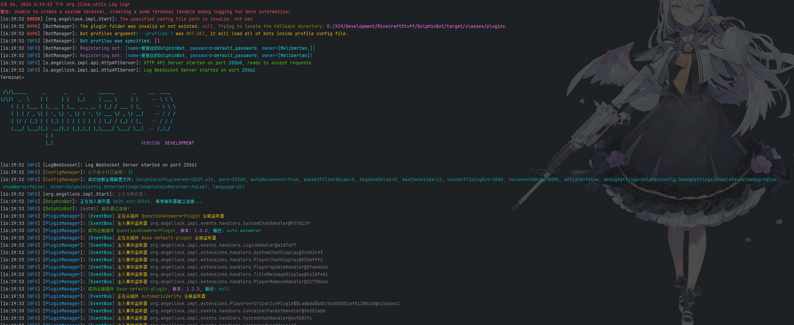The height and width of the screenshot is (325, 794).
Task: Click the Log WebSocket Server port 25561 line
Action: (199, 70)
